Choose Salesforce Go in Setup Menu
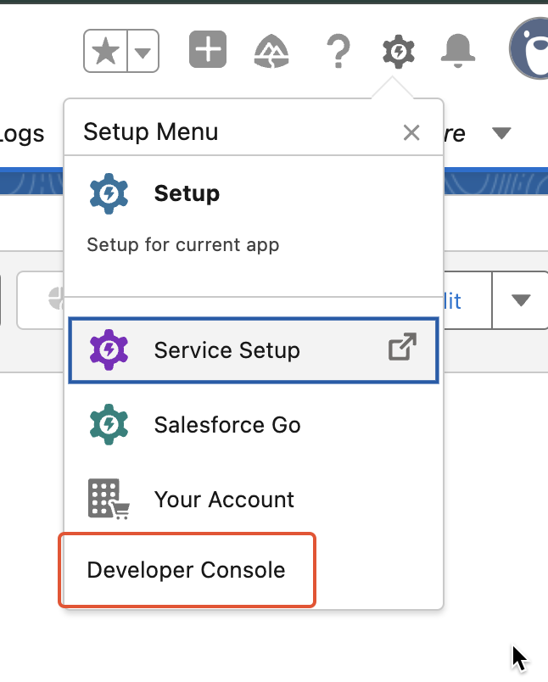Image resolution: width=548 pixels, height=682 pixels. pyautogui.click(x=226, y=425)
